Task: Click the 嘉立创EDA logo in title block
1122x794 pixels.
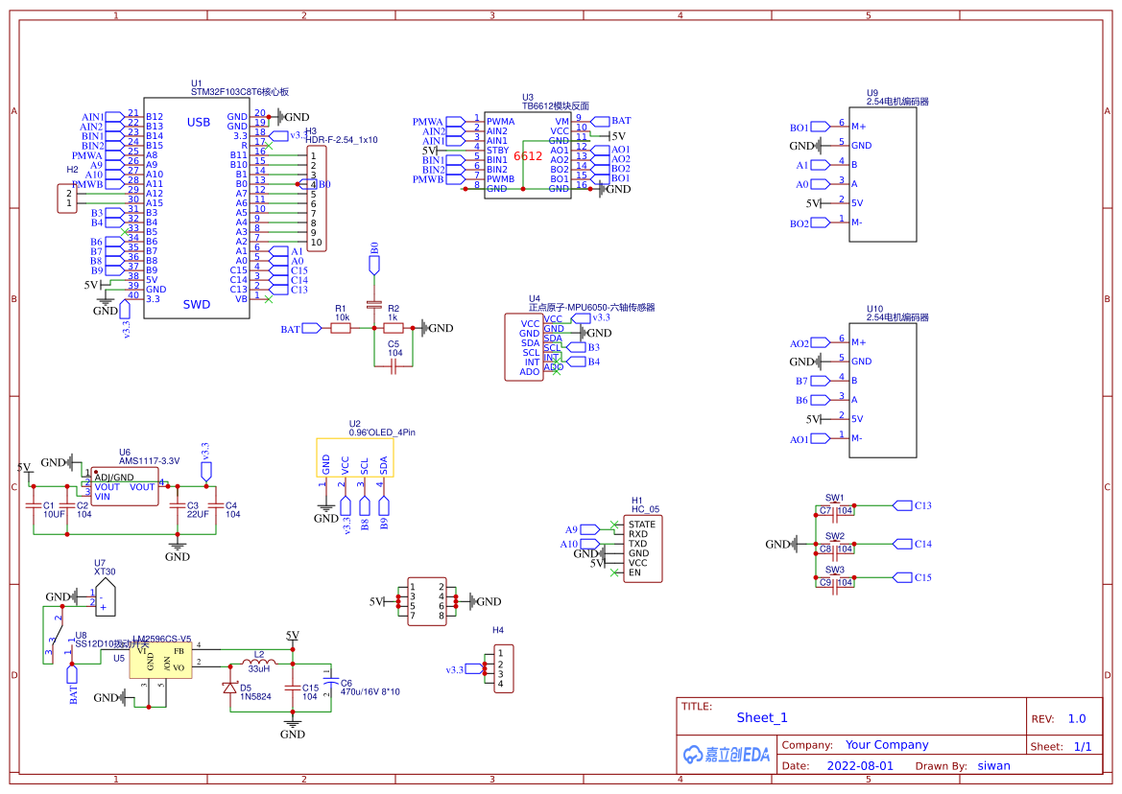Action: 725,754
